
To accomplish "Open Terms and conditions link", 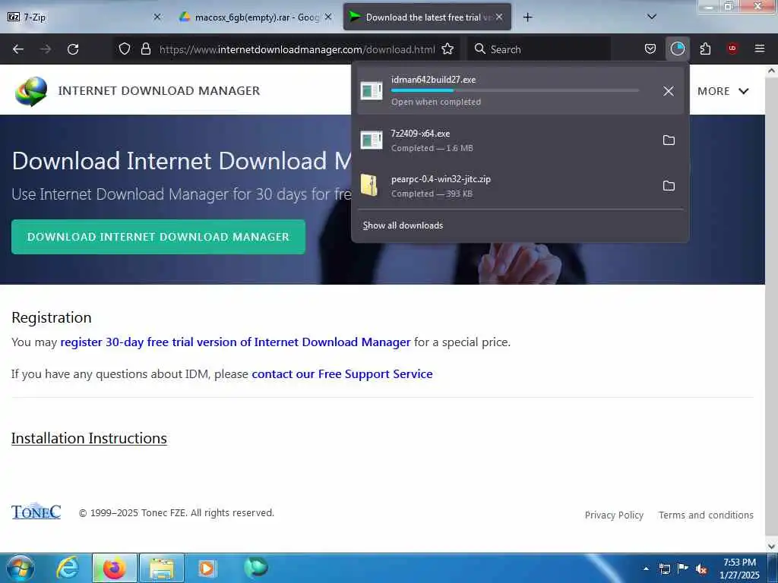I will click(x=706, y=515).
